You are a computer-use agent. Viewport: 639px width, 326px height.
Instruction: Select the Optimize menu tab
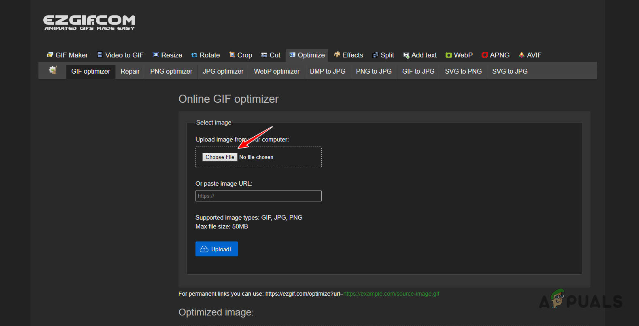[307, 55]
